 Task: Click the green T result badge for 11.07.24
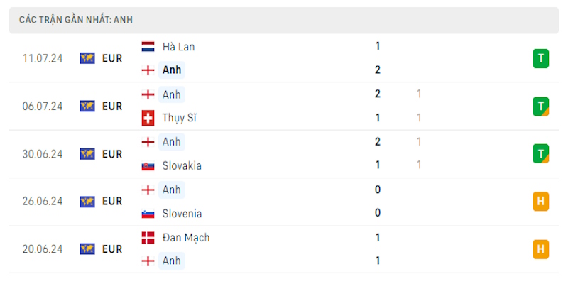541,58
